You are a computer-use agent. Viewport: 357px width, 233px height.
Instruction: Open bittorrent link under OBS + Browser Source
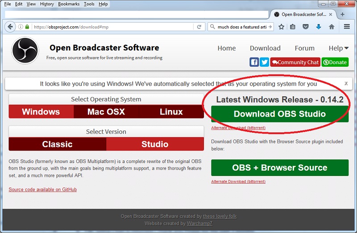[238, 181]
